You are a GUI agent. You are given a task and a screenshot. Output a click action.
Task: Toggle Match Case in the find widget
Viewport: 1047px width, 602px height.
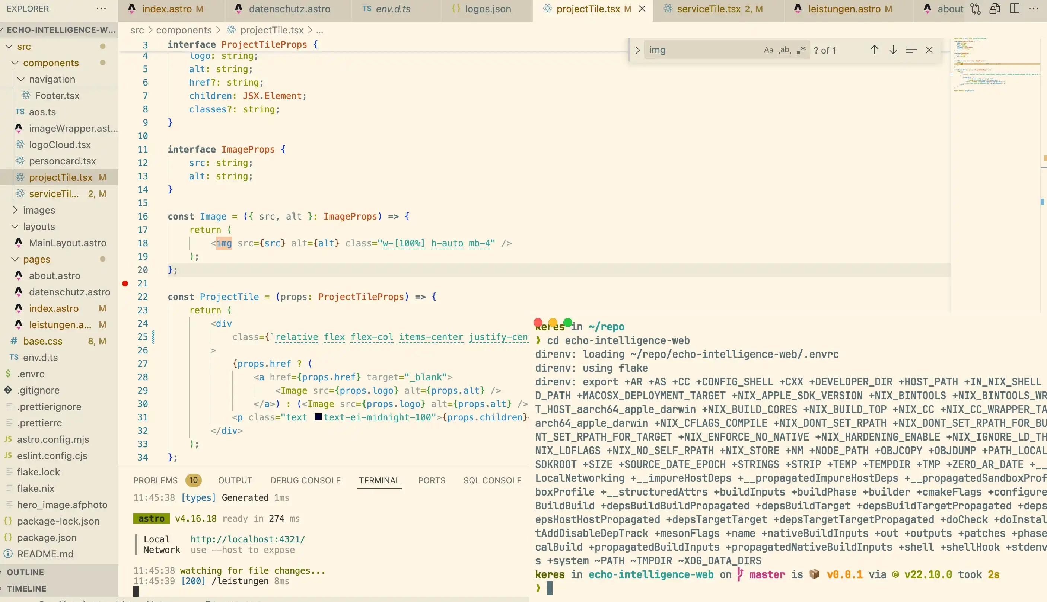[x=768, y=49]
